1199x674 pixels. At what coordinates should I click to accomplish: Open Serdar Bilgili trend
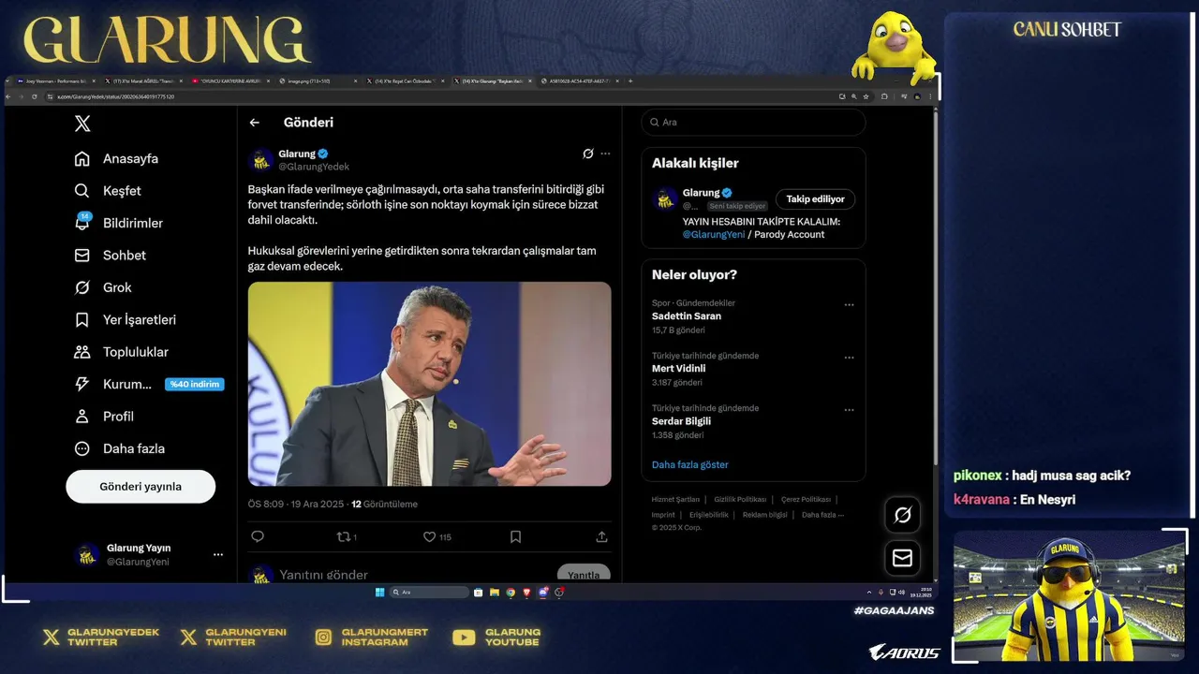682,421
